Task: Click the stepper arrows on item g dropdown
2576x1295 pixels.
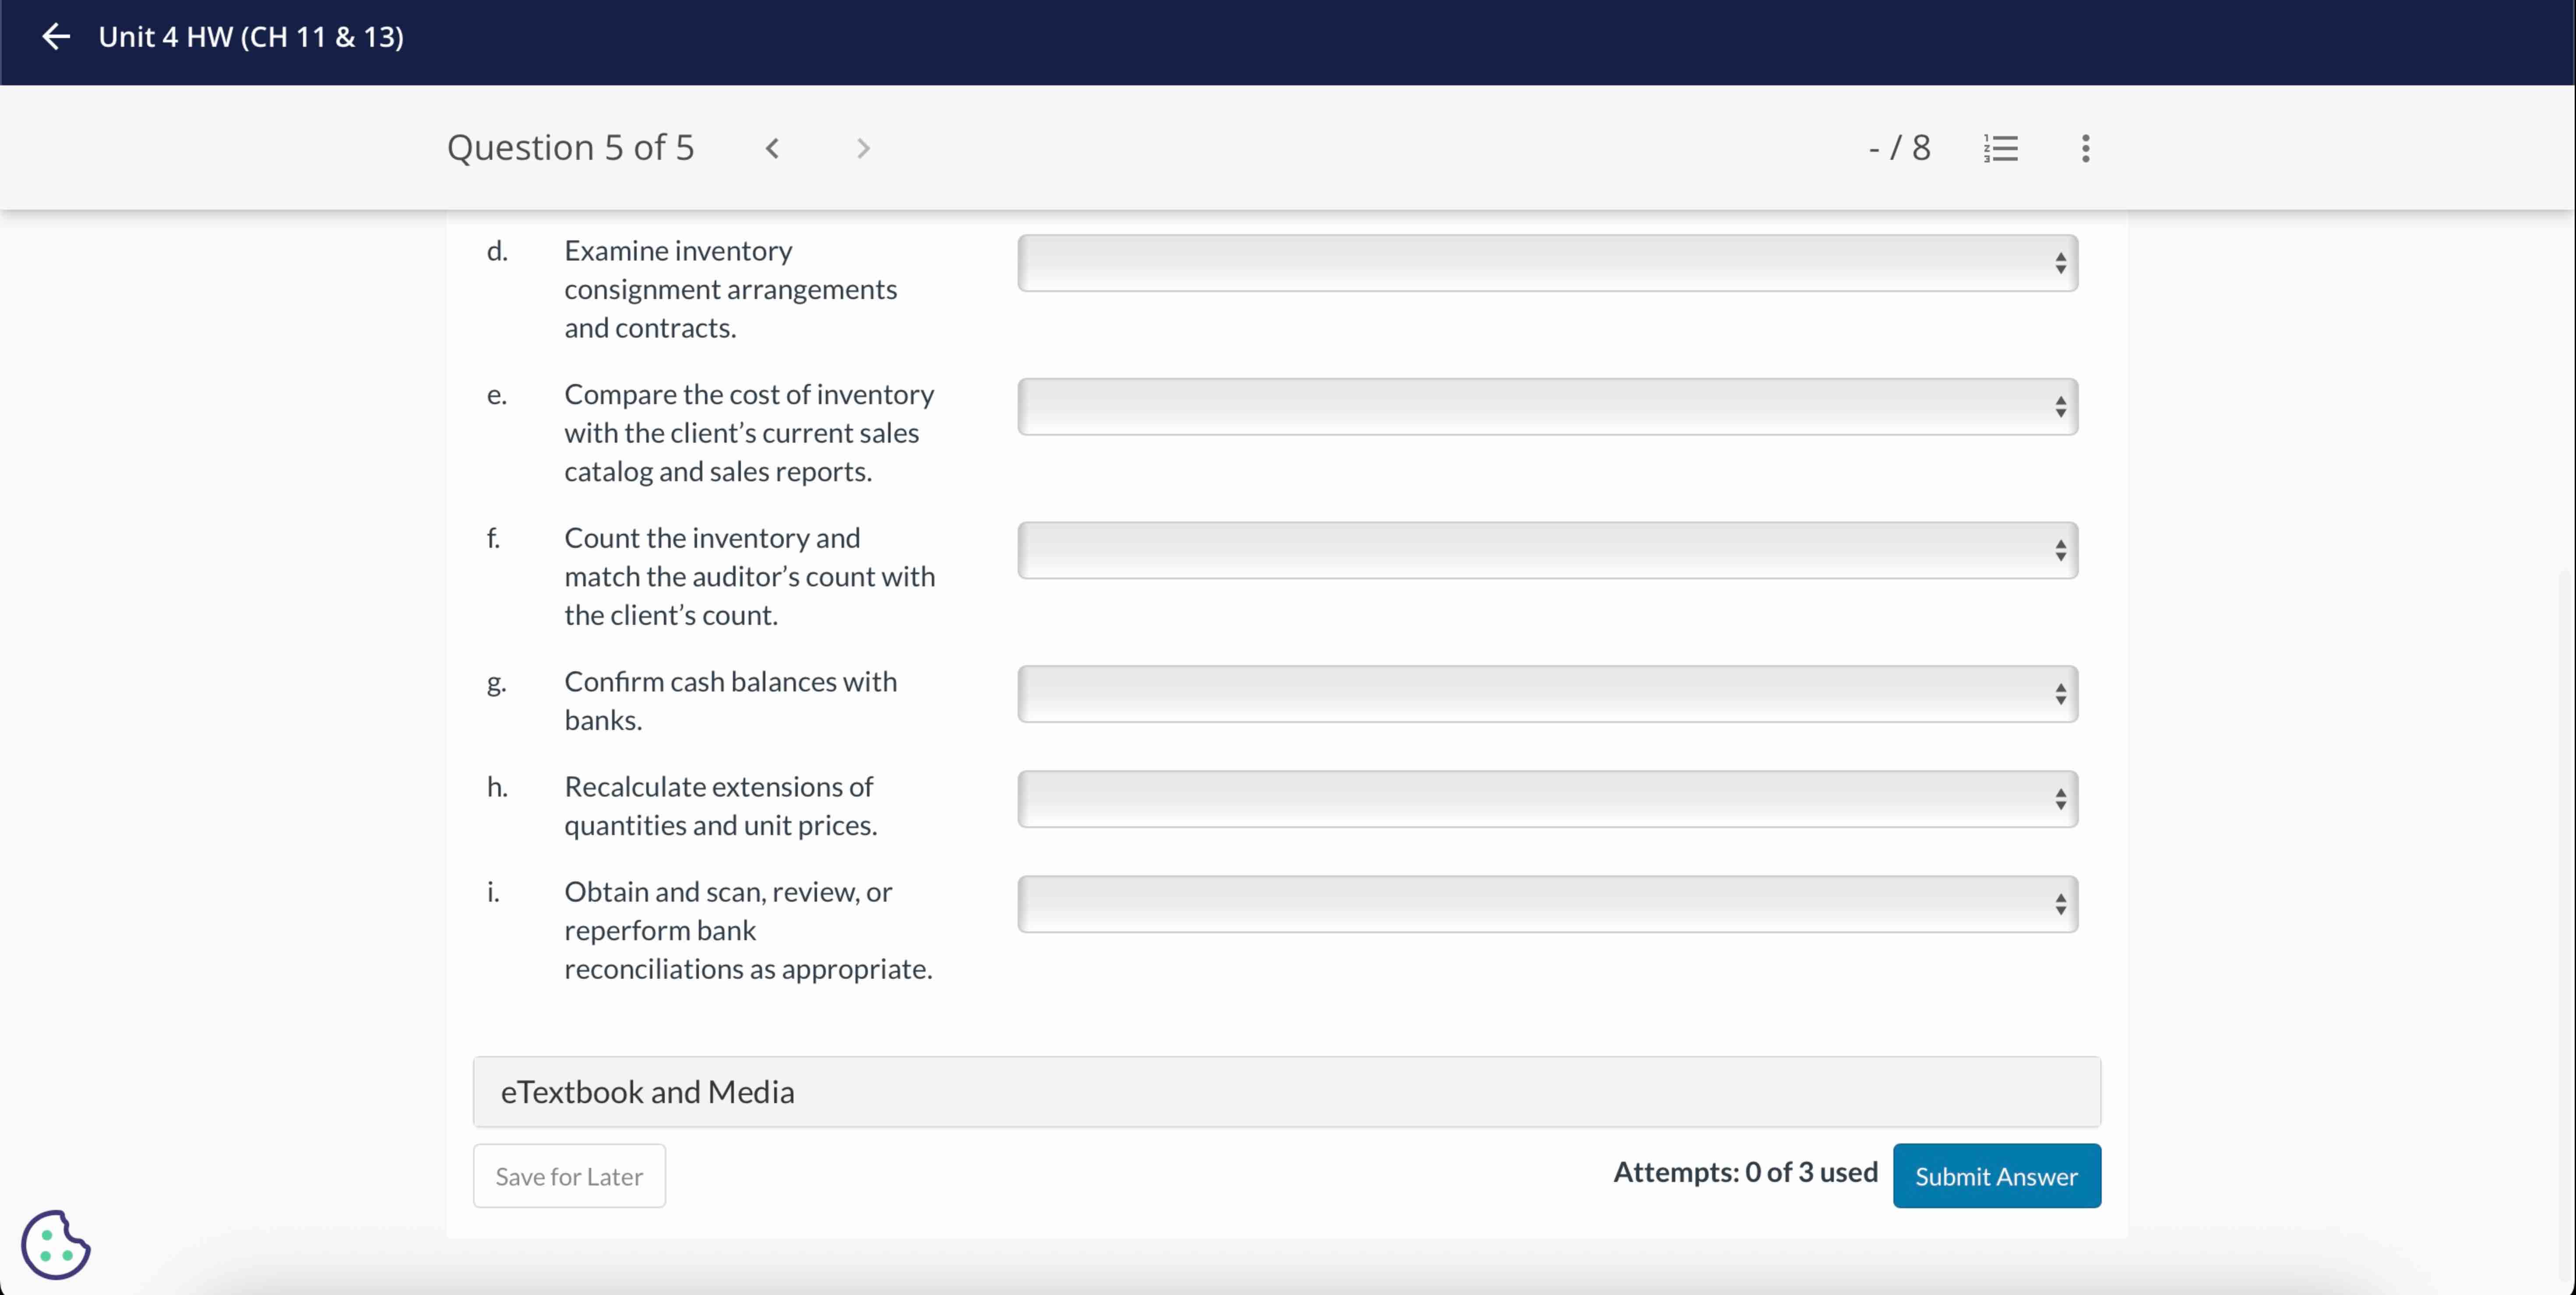Action: click(x=2060, y=694)
